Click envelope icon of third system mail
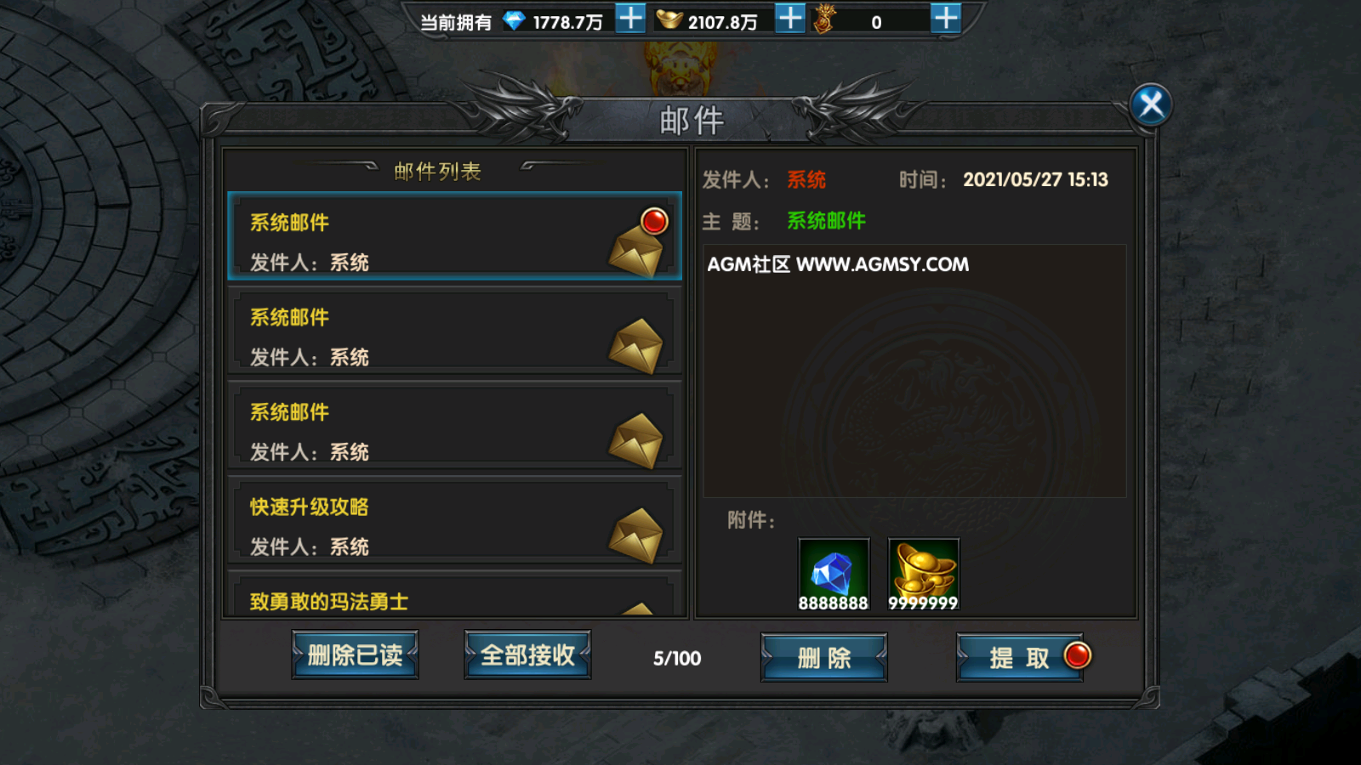 click(636, 440)
